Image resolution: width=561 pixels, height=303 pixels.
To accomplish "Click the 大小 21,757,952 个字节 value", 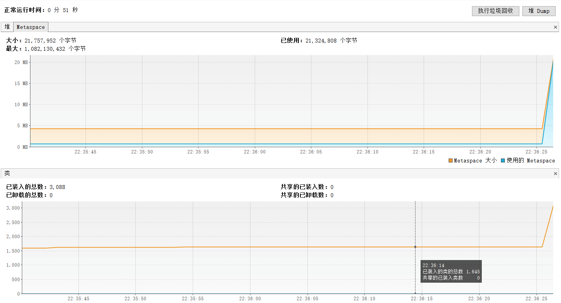I will 41,41.
